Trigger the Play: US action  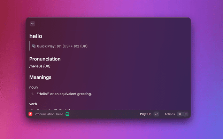tap(146, 114)
